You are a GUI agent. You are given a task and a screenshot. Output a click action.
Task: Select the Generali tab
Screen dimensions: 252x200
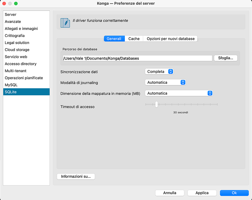pos(114,39)
